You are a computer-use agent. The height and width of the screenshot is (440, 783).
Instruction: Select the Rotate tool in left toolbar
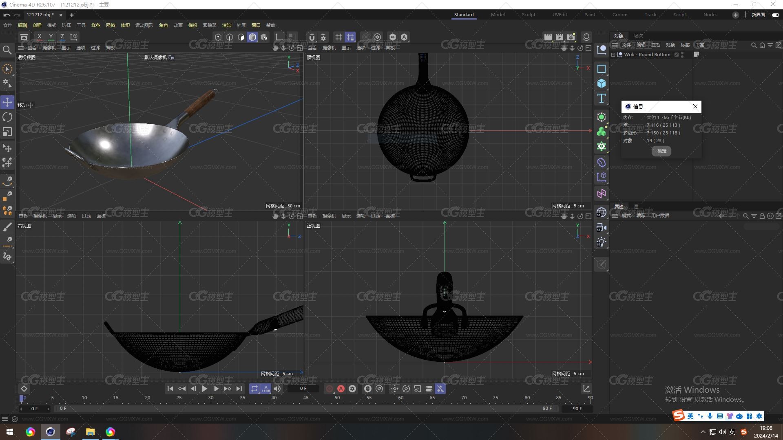(x=7, y=117)
